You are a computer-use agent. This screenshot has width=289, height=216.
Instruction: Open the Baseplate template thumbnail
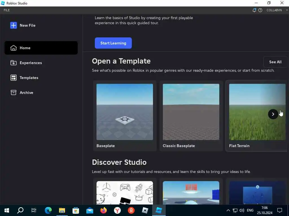124,112
